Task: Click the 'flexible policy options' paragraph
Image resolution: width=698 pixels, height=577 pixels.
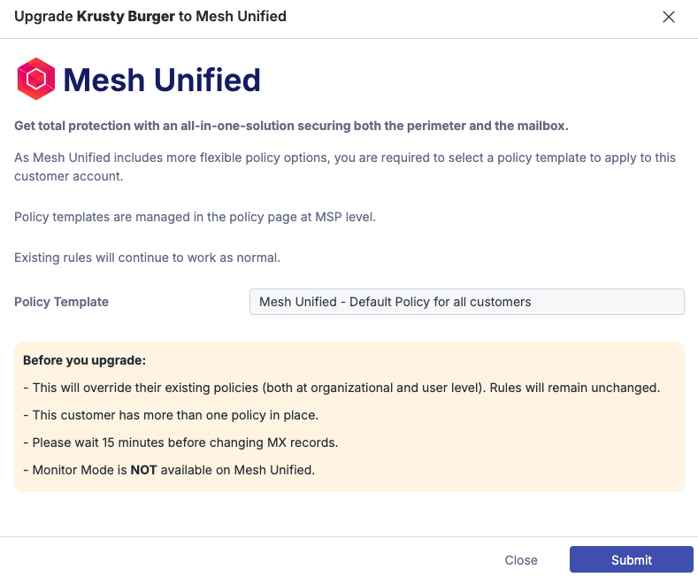Action: coord(345,158)
